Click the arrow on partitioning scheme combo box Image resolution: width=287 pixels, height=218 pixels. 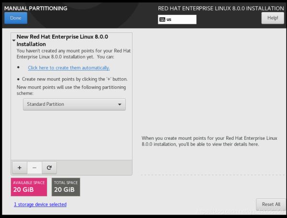[119, 104]
